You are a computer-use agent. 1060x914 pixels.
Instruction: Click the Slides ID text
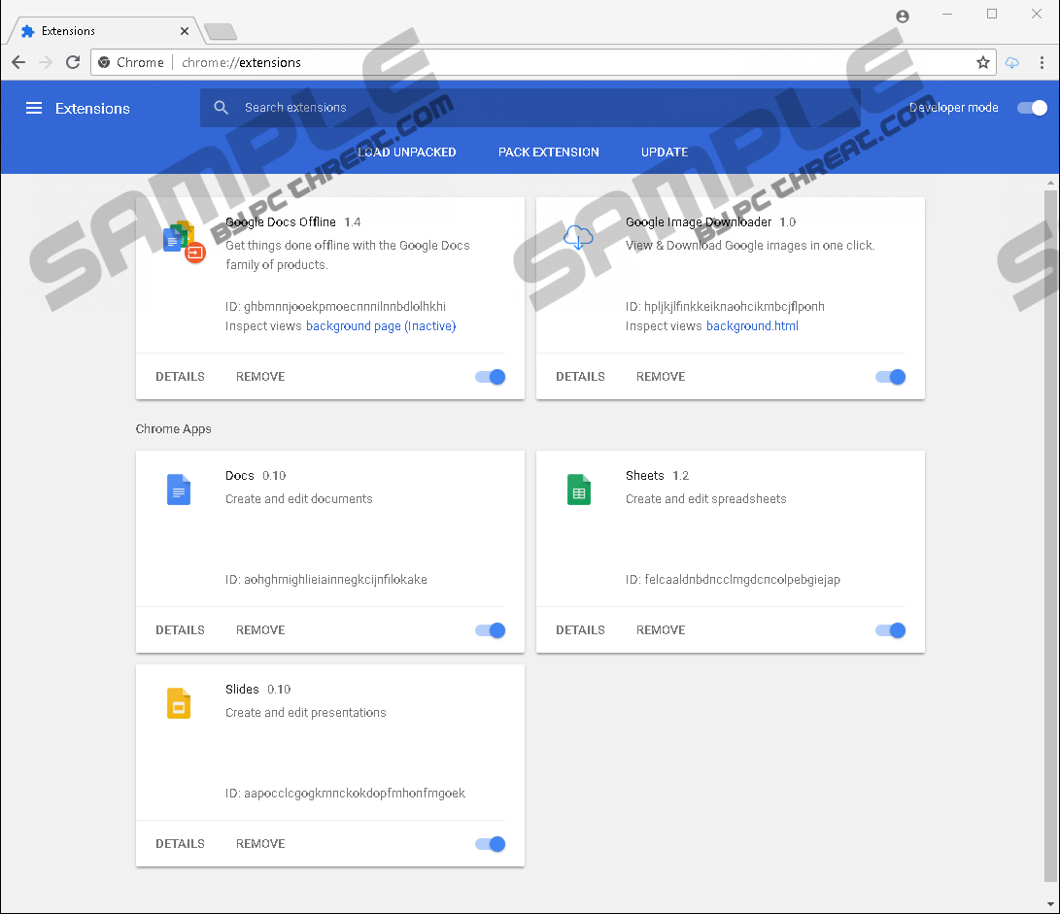pos(345,793)
